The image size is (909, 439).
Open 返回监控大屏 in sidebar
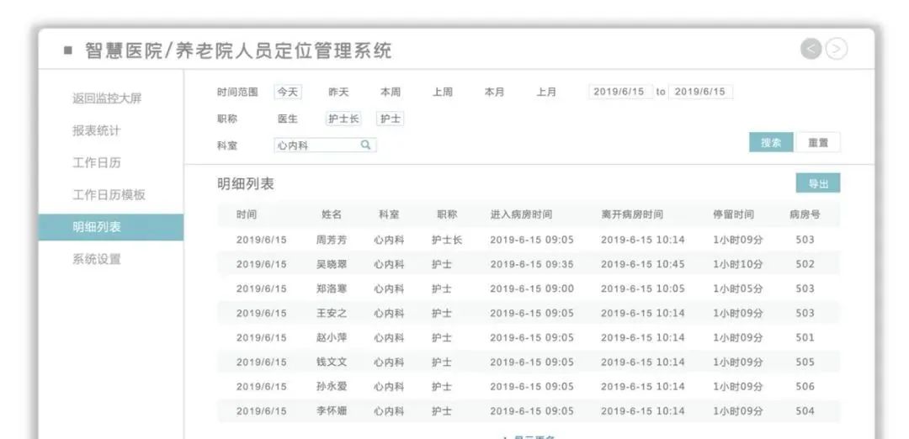[x=107, y=98]
